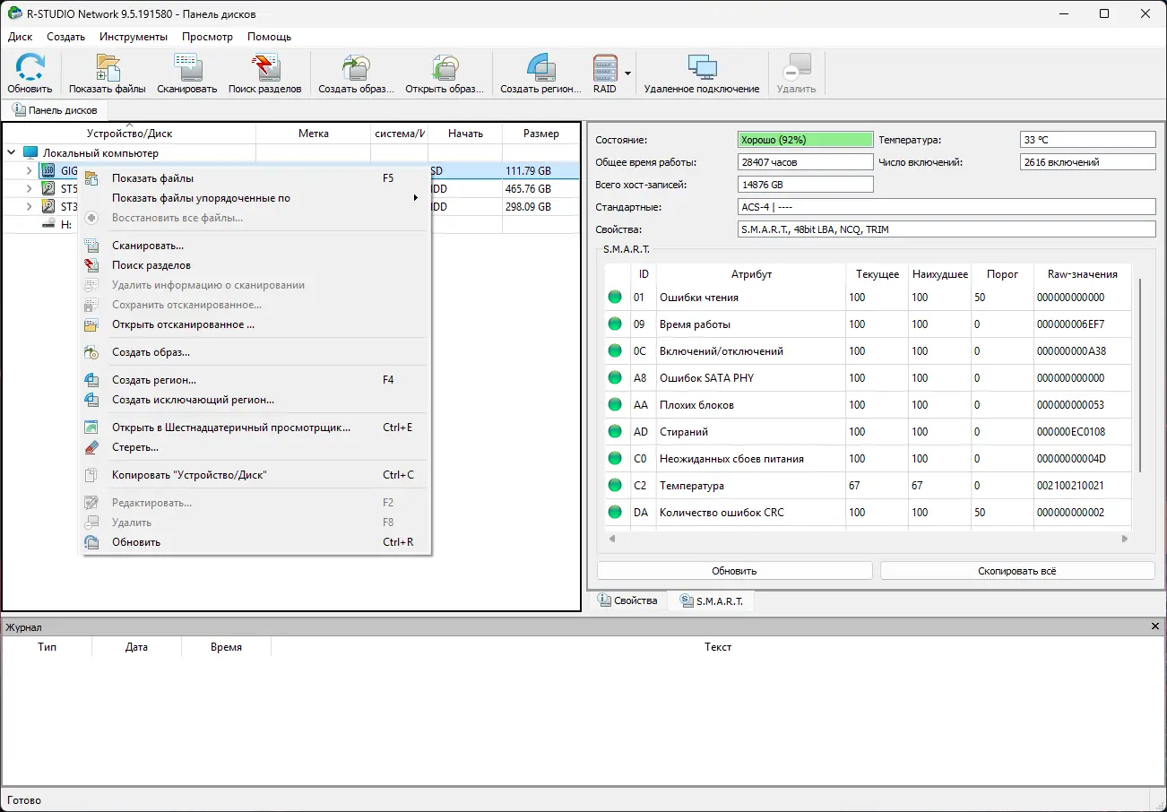Click the S.M.A.R.T. vertical scrollbar
Image resolution: width=1167 pixels, height=812 pixels.
tap(1140, 376)
